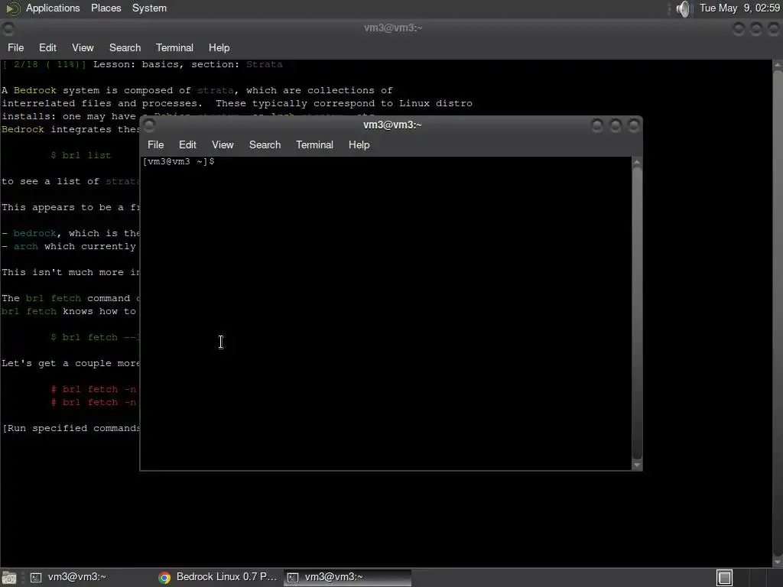Maximize the background terminal window
783x587 pixels.
click(x=756, y=29)
